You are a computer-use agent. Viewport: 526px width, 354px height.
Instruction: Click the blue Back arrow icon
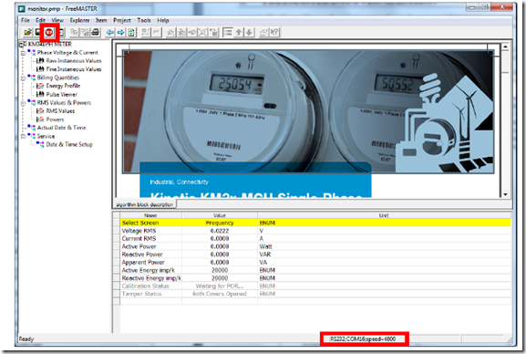(x=109, y=33)
